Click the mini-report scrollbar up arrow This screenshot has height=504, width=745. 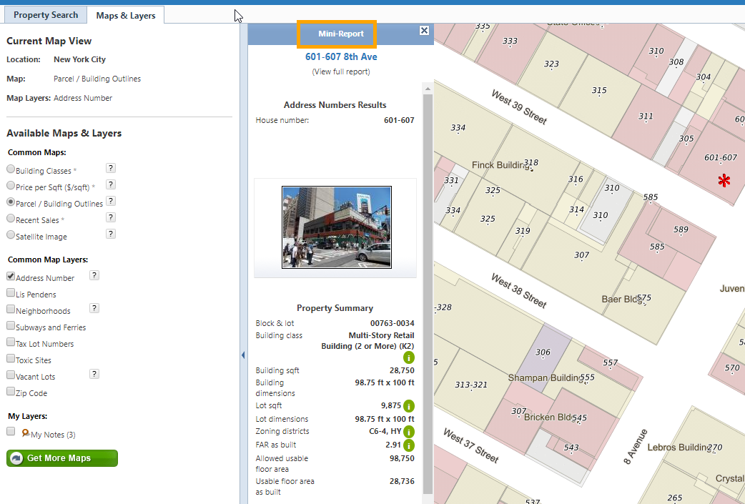(x=428, y=89)
